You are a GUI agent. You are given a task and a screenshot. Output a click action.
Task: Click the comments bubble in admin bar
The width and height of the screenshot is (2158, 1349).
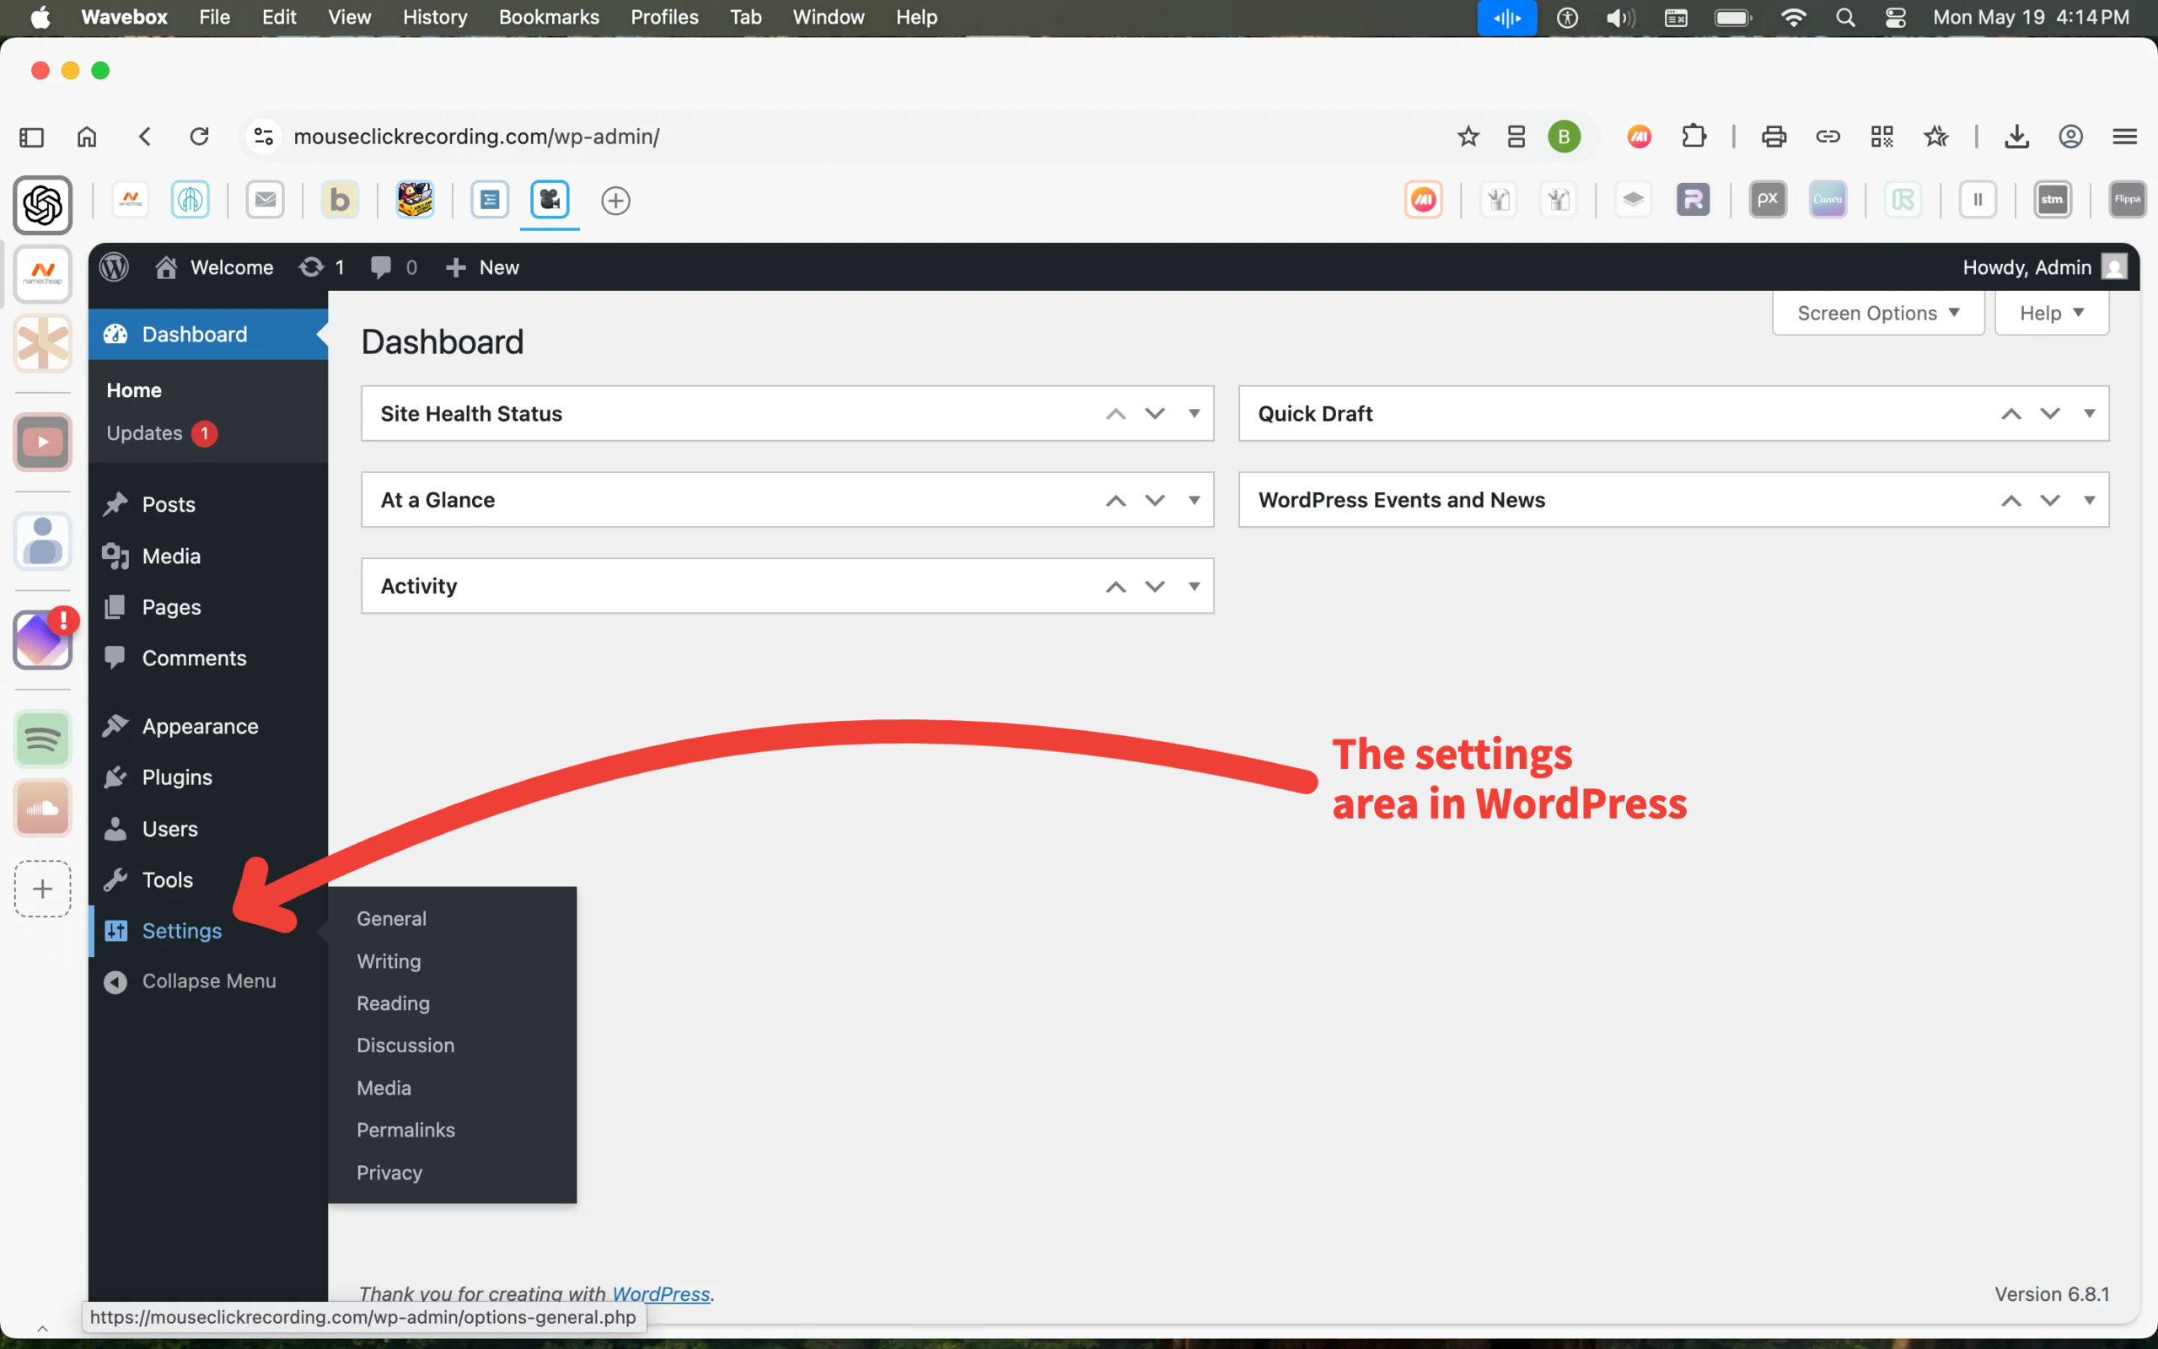[x=381, y=266]
